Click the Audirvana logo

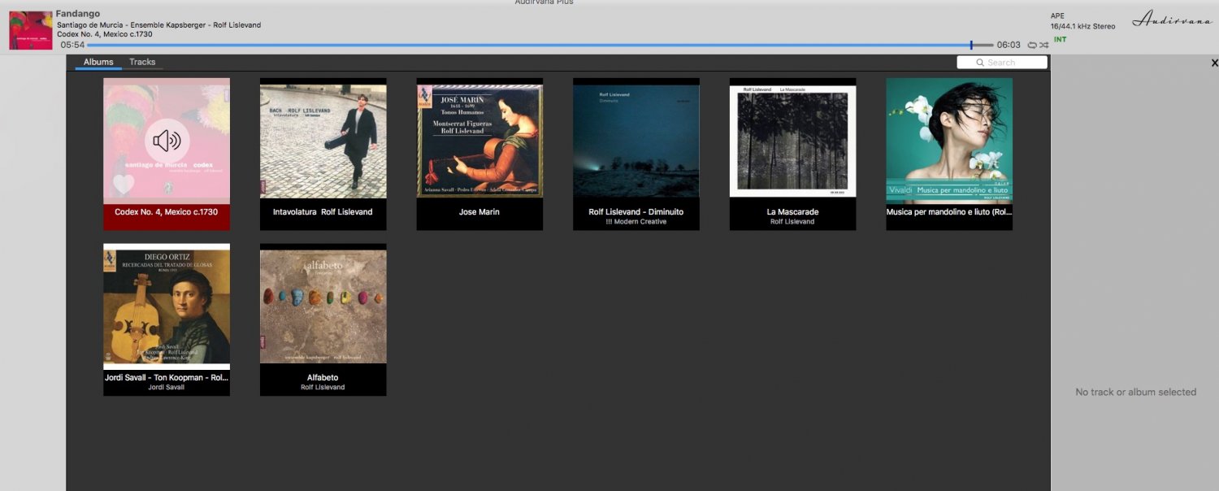[x=1172, y=19]
